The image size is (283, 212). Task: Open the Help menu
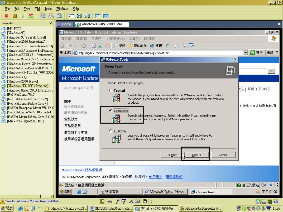pos(75,9)
